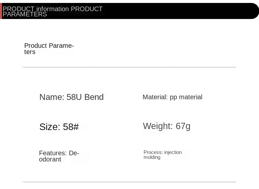Click the 'Process:' label
259x189 pixels.
click(153, 152)
